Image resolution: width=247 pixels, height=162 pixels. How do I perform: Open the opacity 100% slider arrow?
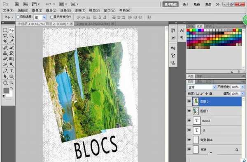click(242, 87)
